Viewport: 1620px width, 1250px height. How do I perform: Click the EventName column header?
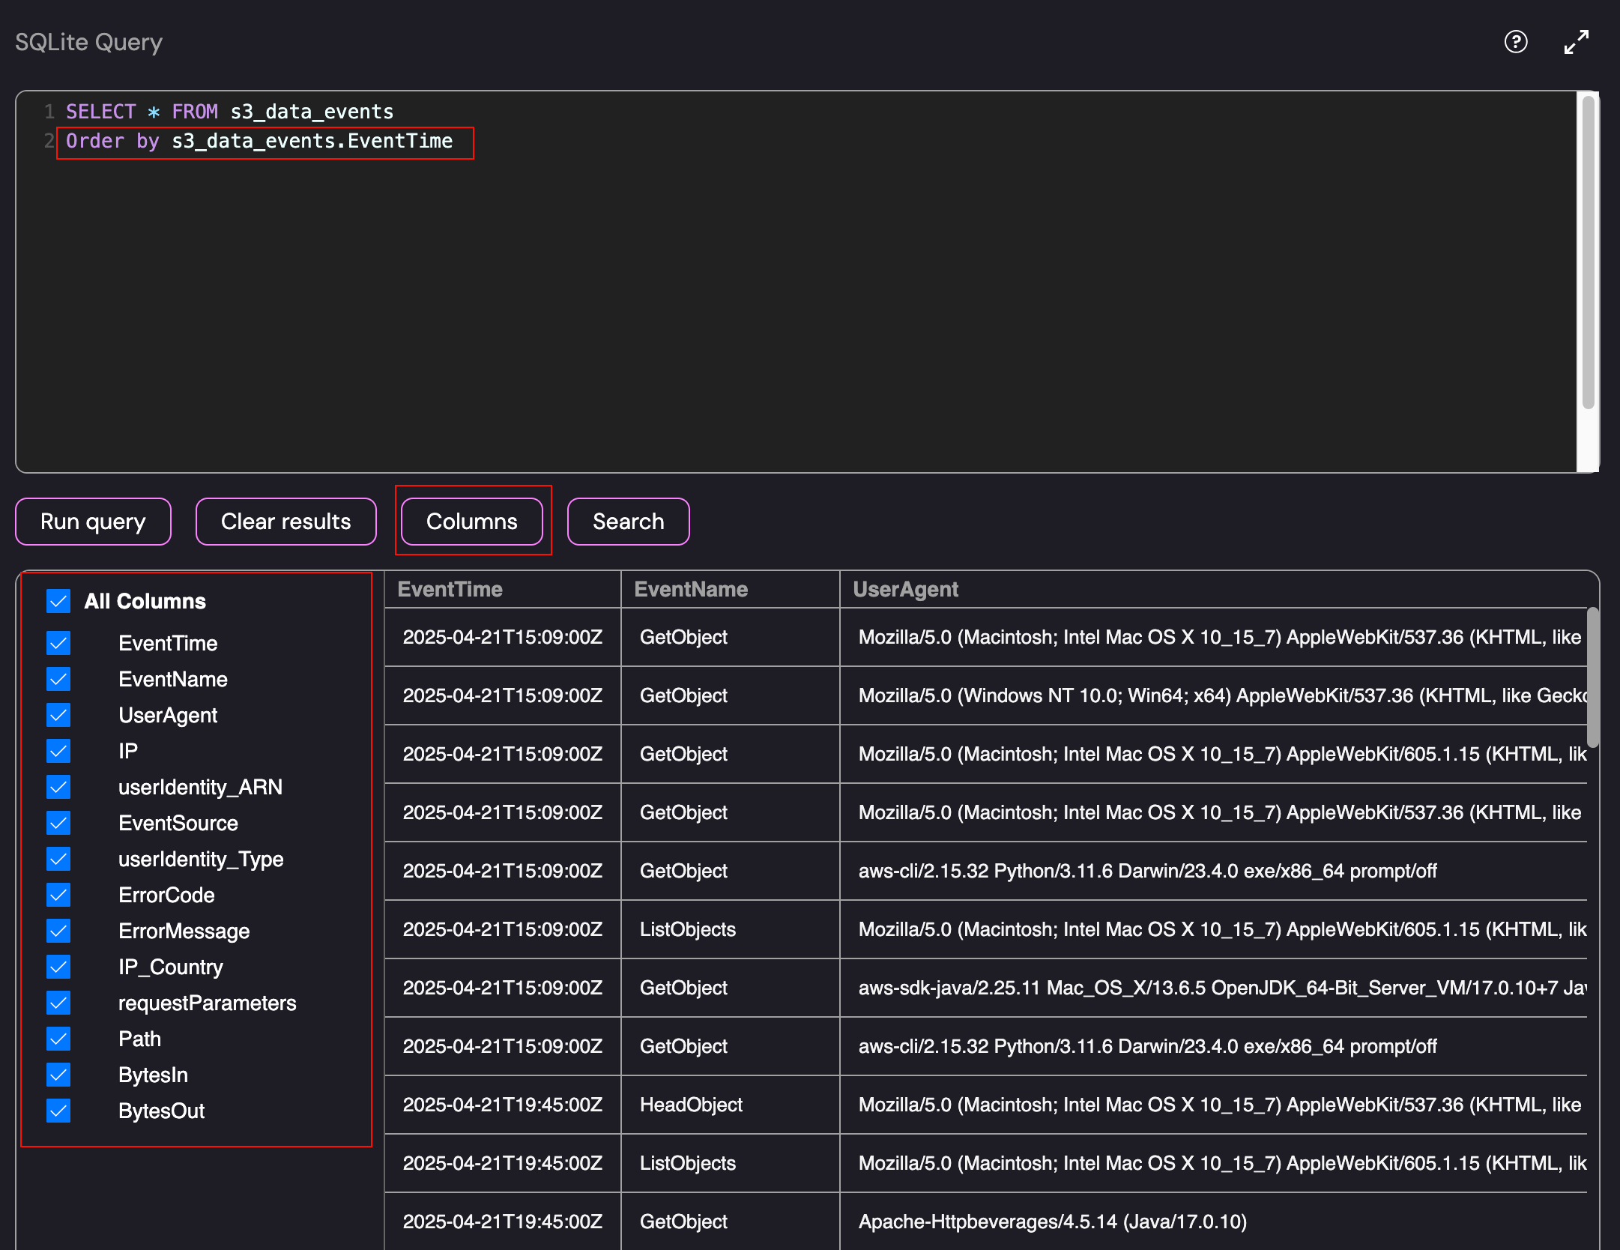pos(690,589)
